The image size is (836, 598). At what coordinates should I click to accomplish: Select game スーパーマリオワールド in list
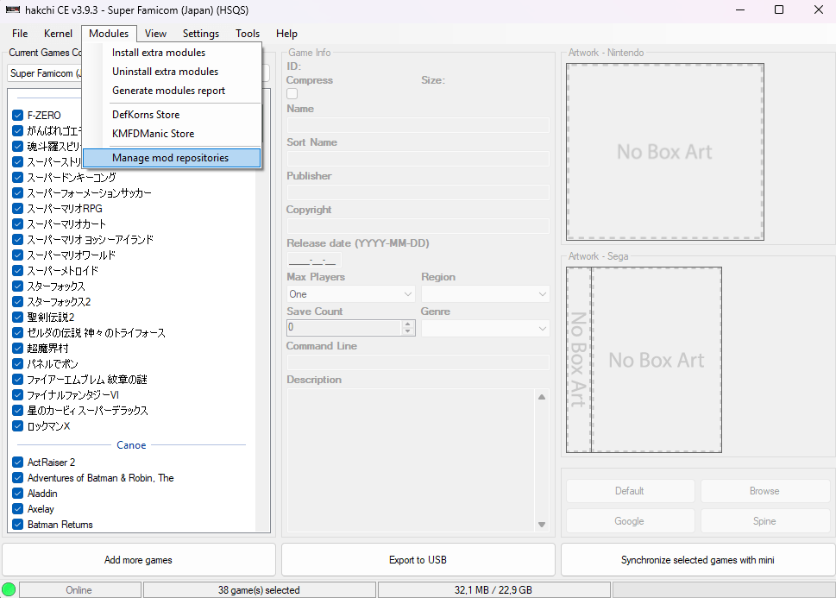(x=72, y=255)
